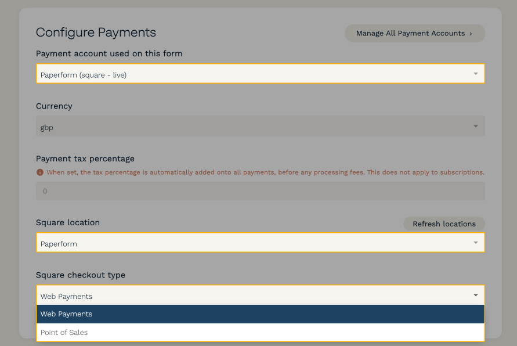Click the 'Square checkout type' label

click(81, 275)
